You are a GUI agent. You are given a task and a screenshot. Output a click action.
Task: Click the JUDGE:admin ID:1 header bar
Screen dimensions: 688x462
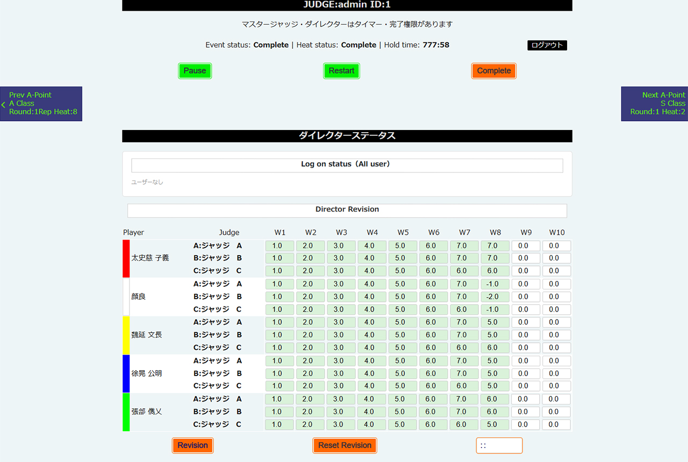coord(347,5)
